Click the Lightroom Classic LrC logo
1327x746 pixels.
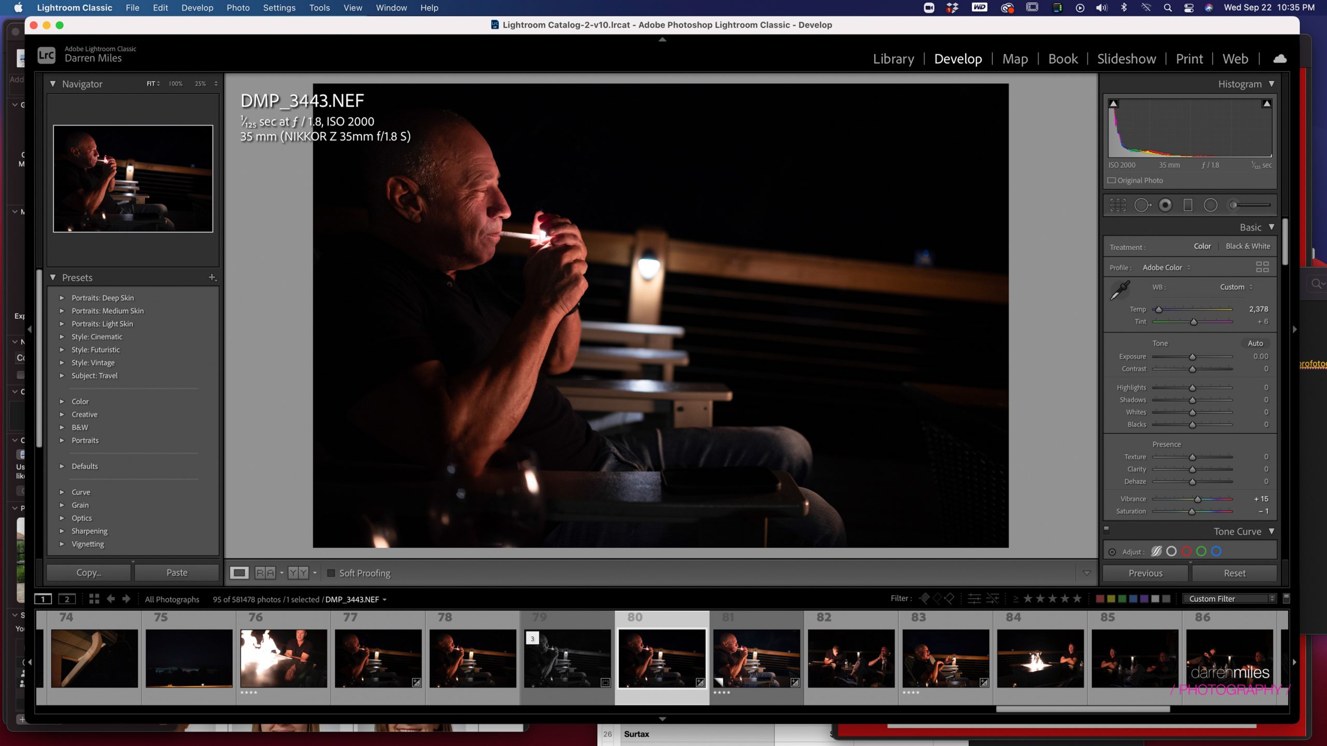pyautogui.click(x=46, y=55)
